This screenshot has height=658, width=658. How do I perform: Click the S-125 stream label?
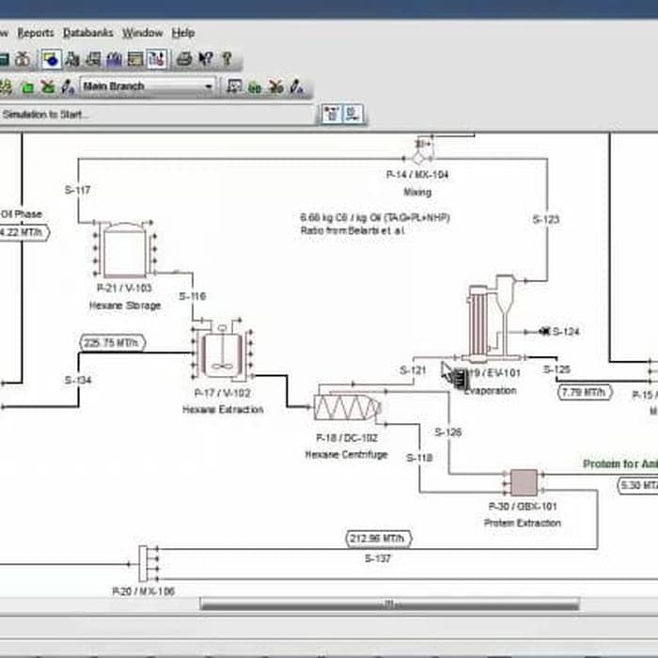coord(556,369)
